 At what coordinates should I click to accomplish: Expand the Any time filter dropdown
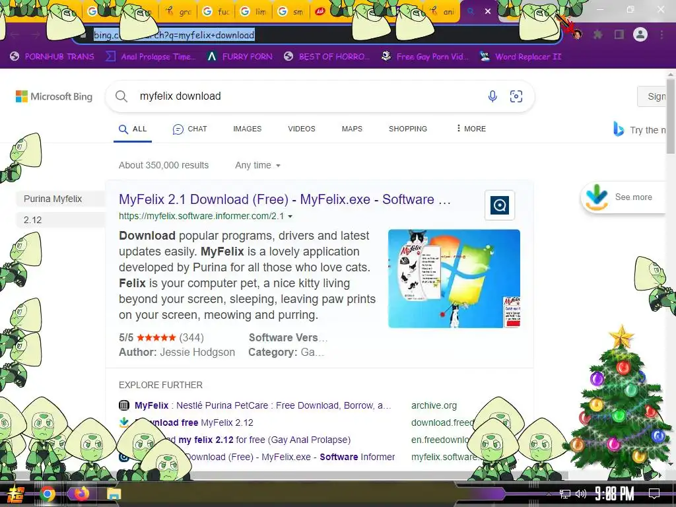tap(257, 165)
